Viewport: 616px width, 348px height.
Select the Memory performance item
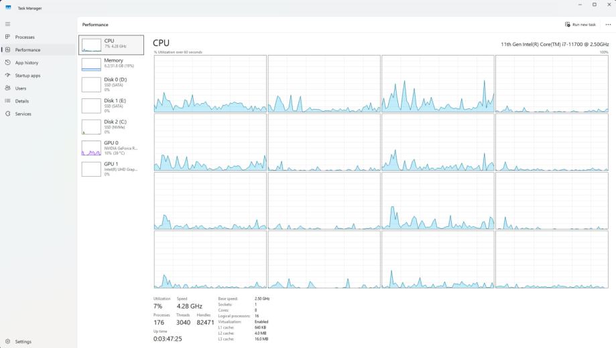click(x=111, y=64)
